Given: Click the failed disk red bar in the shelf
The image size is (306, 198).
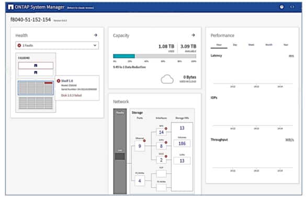Looking at the screenshot, I should pos(49,83).
